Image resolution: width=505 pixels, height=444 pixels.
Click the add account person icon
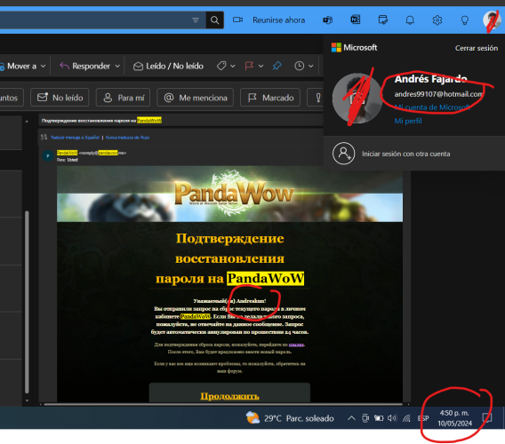click(x=344, y=154)
